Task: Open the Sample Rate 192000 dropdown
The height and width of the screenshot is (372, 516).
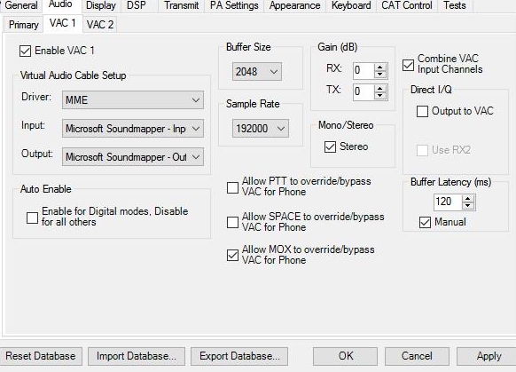Action: pyautogui.click(x=261, y=129)
